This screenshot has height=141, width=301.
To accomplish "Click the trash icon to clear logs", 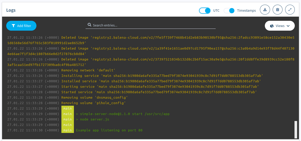I will tap(278, 10).
